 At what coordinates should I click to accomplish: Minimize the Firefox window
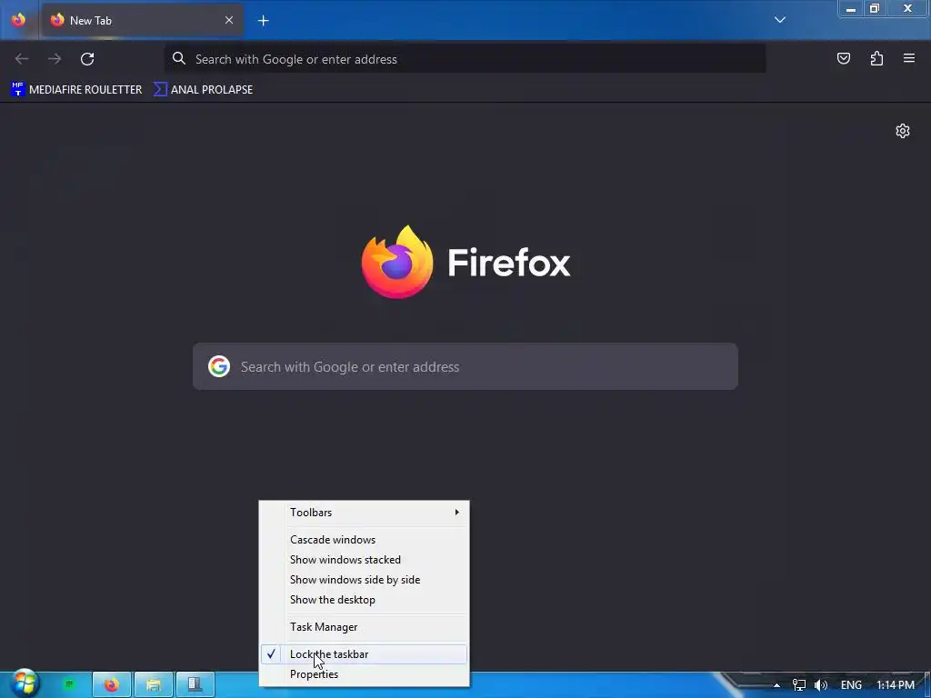[850, 9]
